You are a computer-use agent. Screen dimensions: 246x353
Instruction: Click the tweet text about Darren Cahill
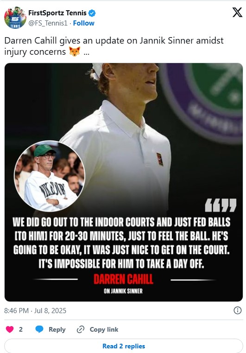click(x=114, y=46)
